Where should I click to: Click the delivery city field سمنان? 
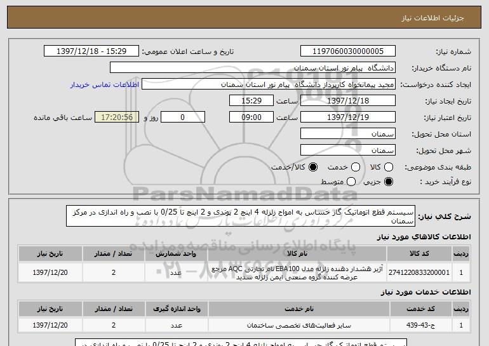click(348, 150)
